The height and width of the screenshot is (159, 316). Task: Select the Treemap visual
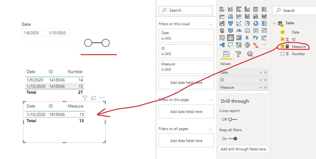[x=264, y=23]
